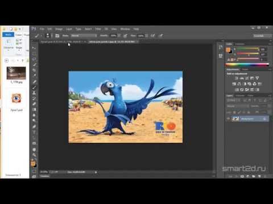
Task: Open the layer blending mode dropdown
Action: tap(238, 106)
